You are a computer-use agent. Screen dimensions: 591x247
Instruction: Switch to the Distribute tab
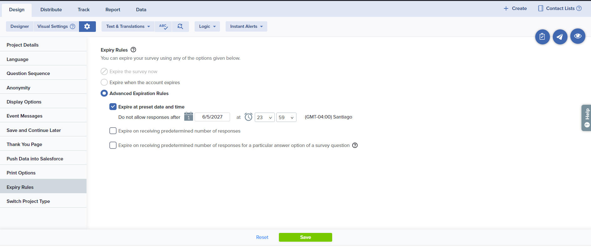click(51, 10)
